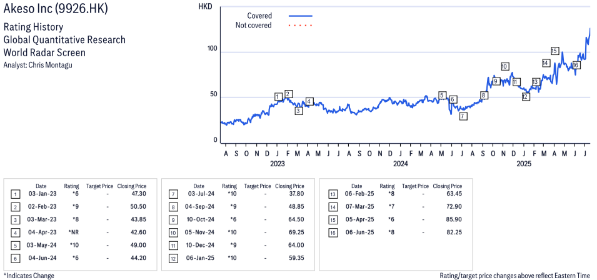Click the table box numbered 7 beside 03-Jul-24
The height and width of the screenshot is (280, 597).
(x=173, y=194)
